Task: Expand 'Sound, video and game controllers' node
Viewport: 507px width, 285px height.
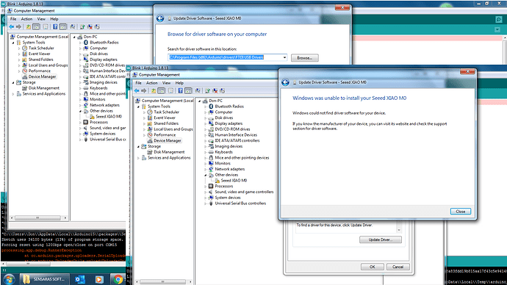Action: (x=205, y=192)
